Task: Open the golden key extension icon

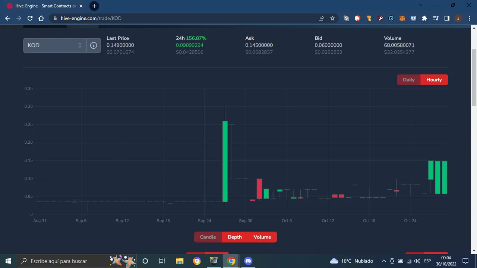Action: 369,18
